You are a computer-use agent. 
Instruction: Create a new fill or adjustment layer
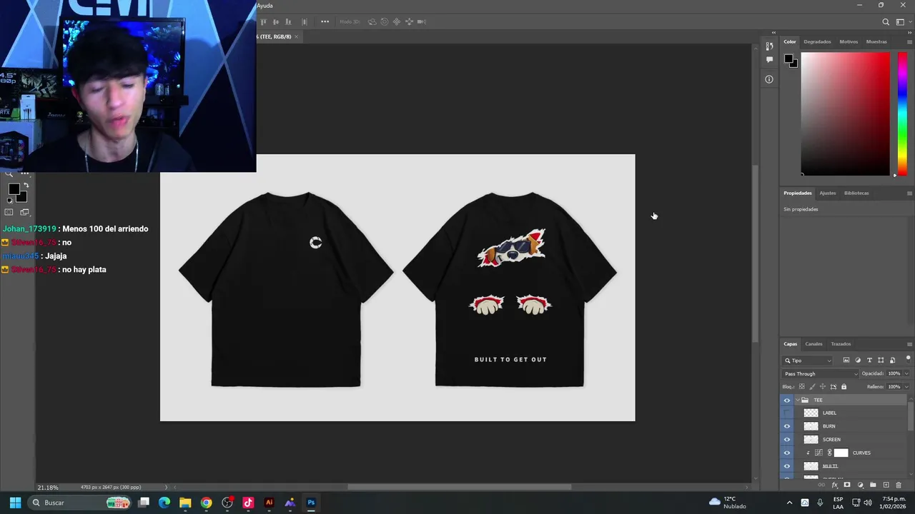coord(860,485)
